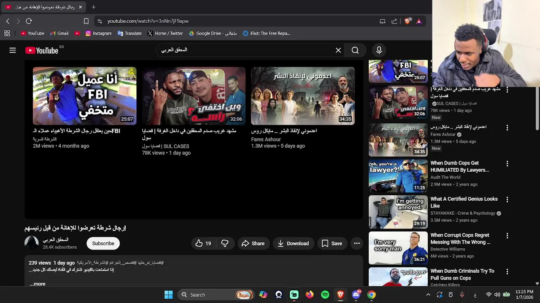Go to the YouTube home logo
Screen dimensions: 540x303
41,50
